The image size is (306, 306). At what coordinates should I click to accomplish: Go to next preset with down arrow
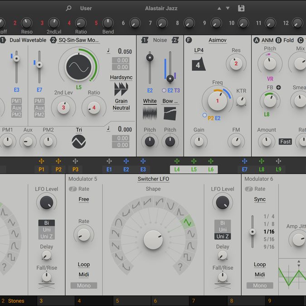click(x=228, y=9)
